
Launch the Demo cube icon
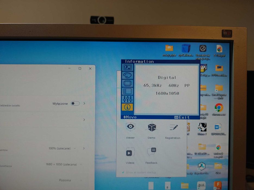[152, 127]
